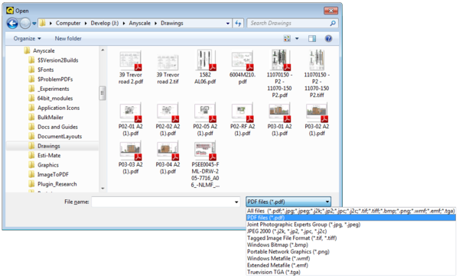The height and width of the screenshot is (278, 459).
Task: Select the $Fonts folder in the tree
Action: click(45, 69)
